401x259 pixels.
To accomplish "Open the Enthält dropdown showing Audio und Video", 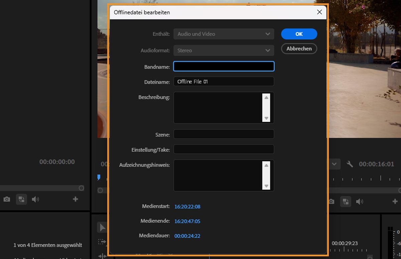I will pyautogui.click(x=223, y=34).
